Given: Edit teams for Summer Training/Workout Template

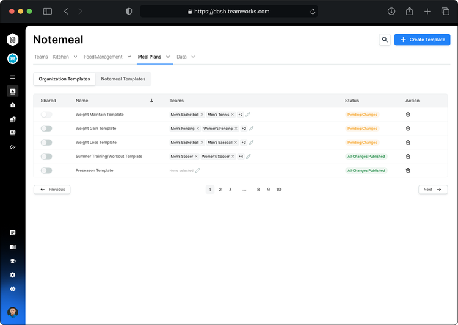Looking at the screenshot, I should (249, 157).
